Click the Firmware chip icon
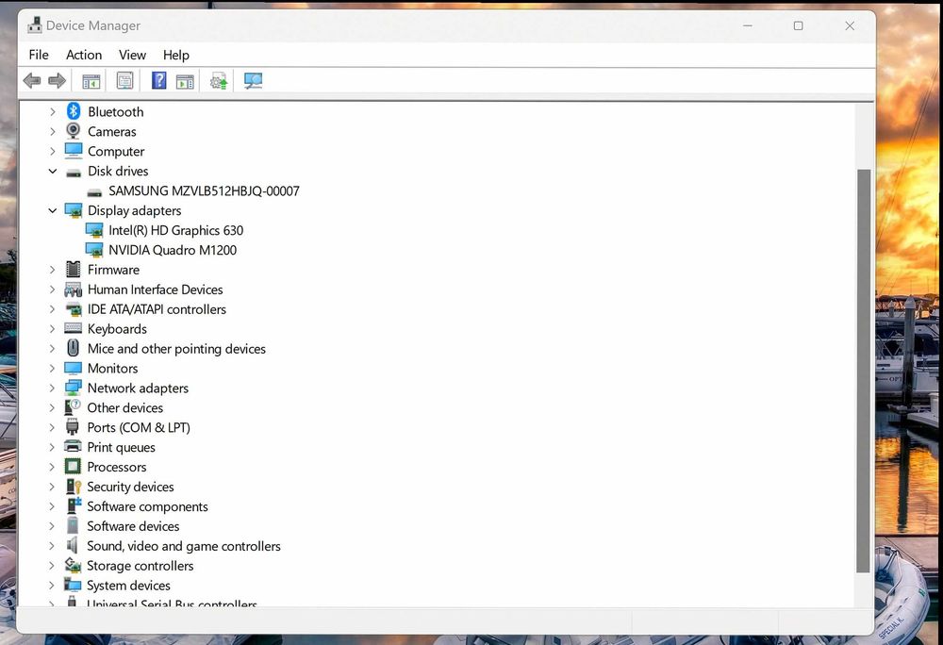 [74, 270]
